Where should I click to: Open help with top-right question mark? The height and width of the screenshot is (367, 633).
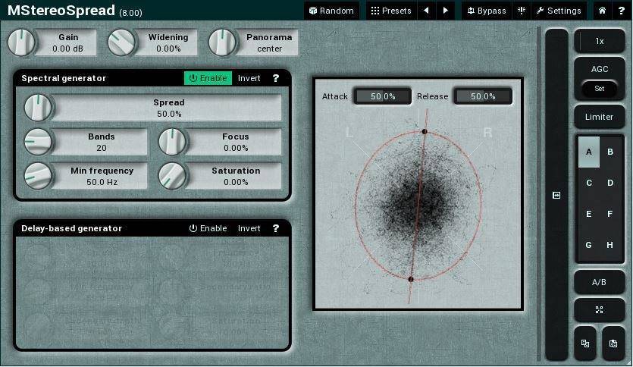[622, 11]
